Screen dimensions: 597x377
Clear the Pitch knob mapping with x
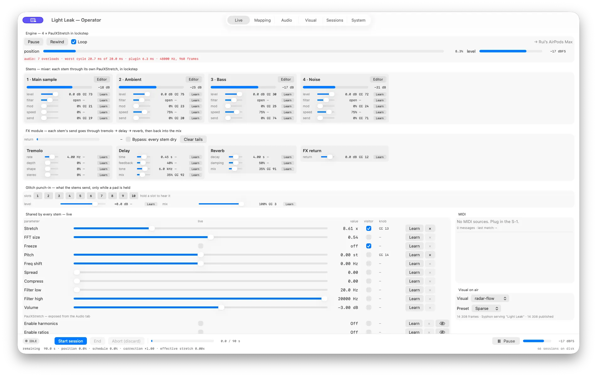(430, 255)
